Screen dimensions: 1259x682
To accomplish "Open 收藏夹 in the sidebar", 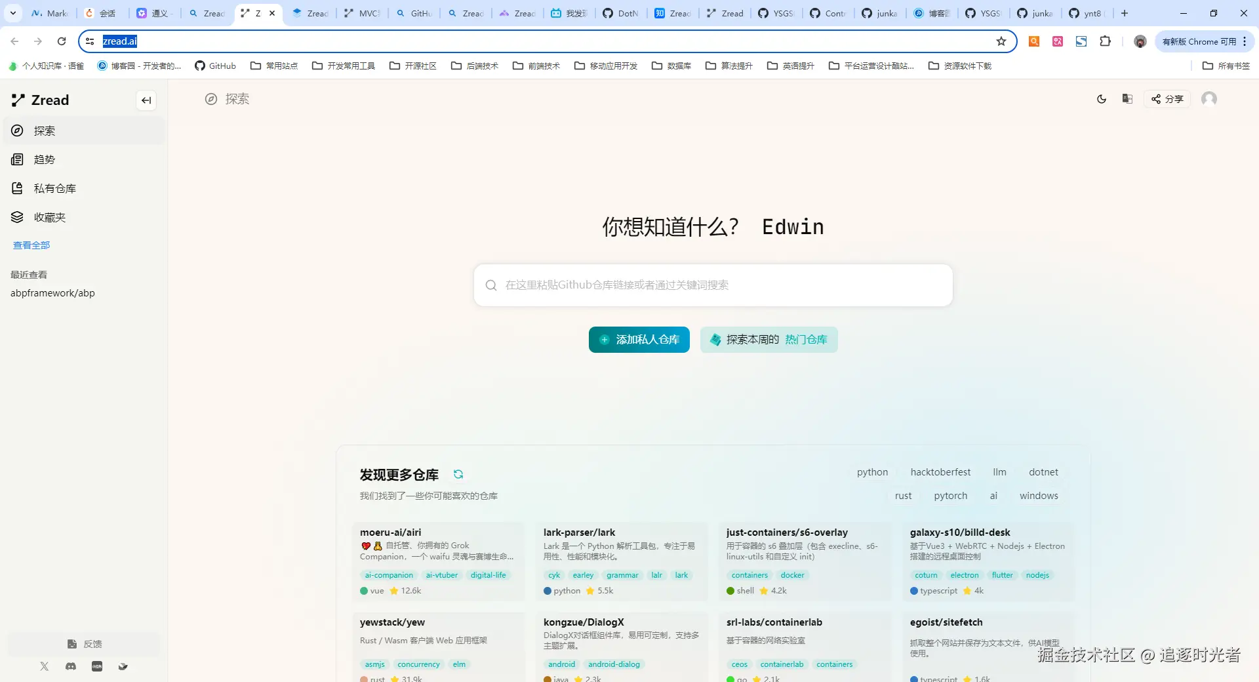I will click(x=85, y=217).
